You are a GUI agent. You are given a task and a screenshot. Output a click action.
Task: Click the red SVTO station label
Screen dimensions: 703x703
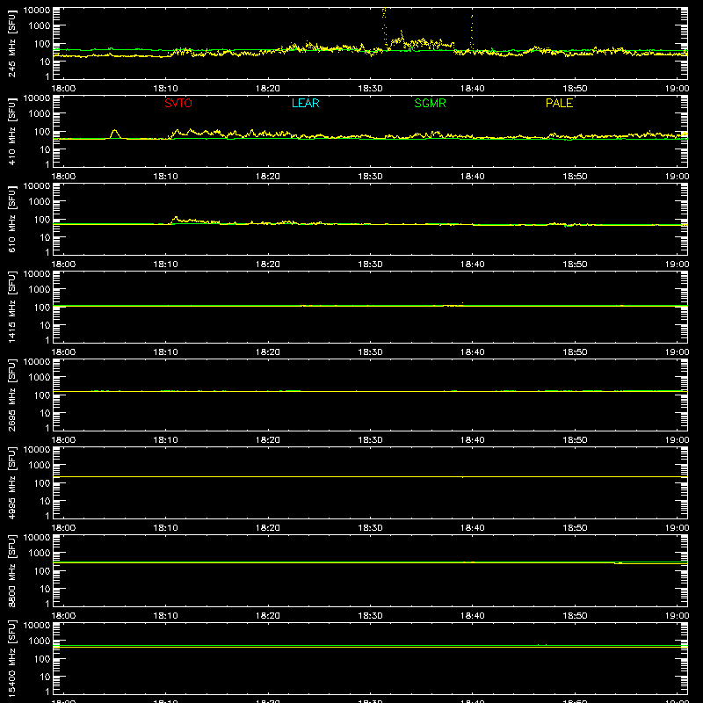tap(178, 103)
